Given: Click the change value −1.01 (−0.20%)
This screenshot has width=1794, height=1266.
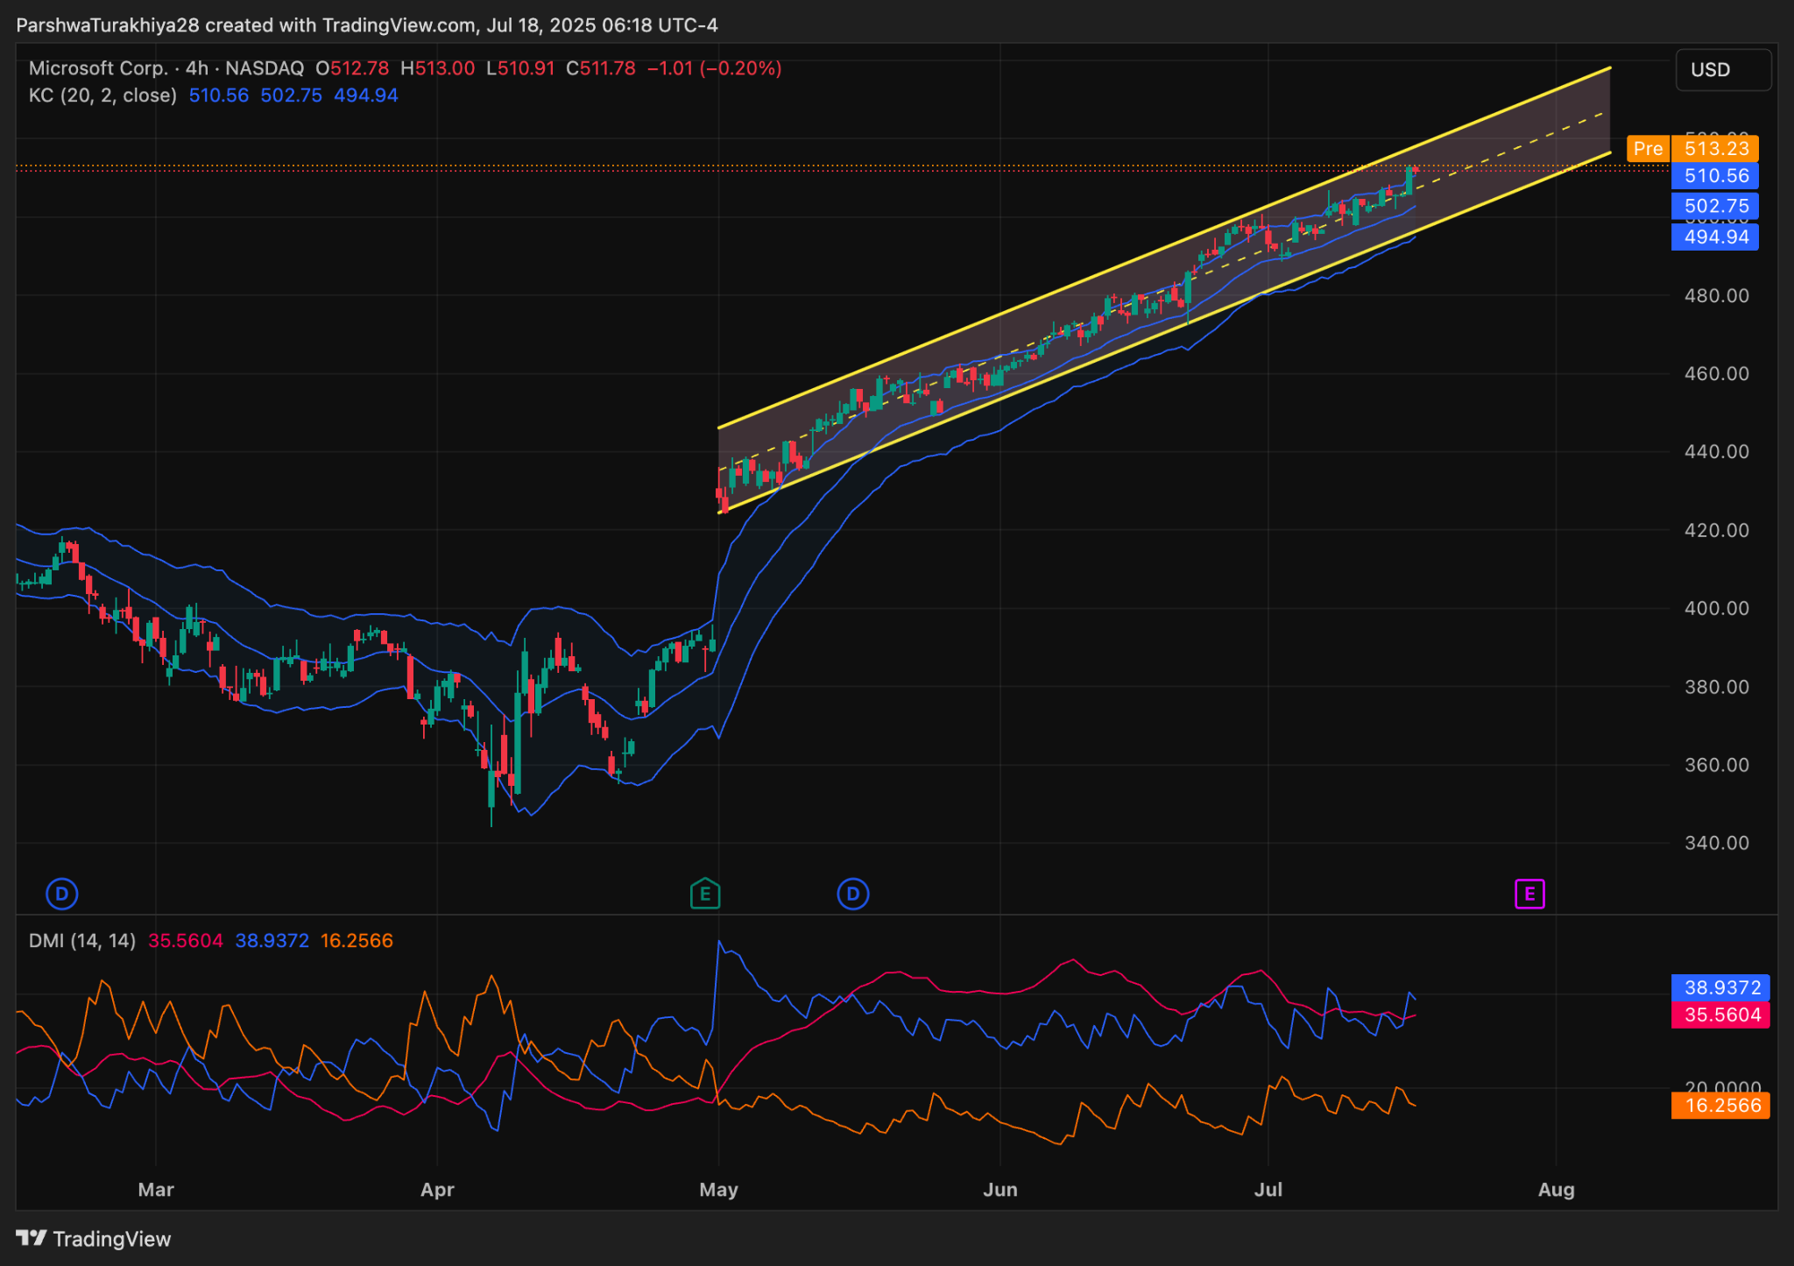Looking at the screenshot, I should 715,68.
